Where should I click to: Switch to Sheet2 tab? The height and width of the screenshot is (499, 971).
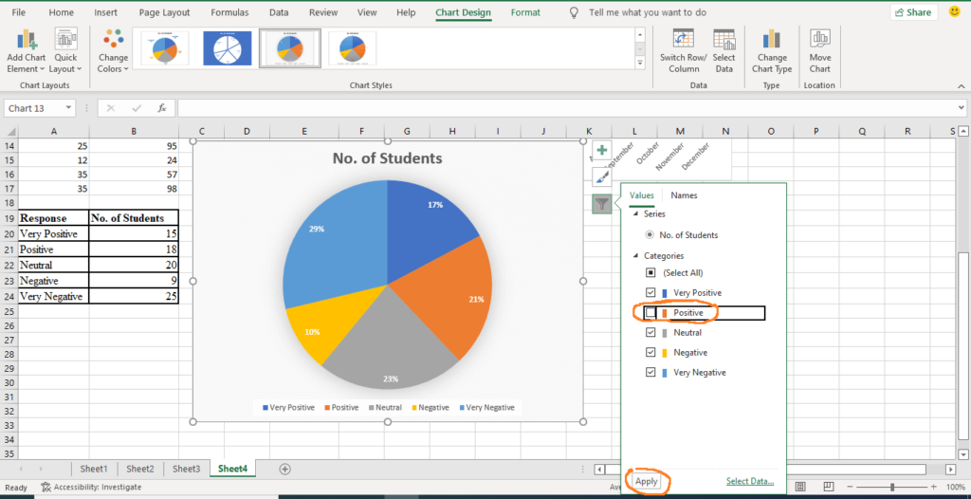tap(140, 470)
